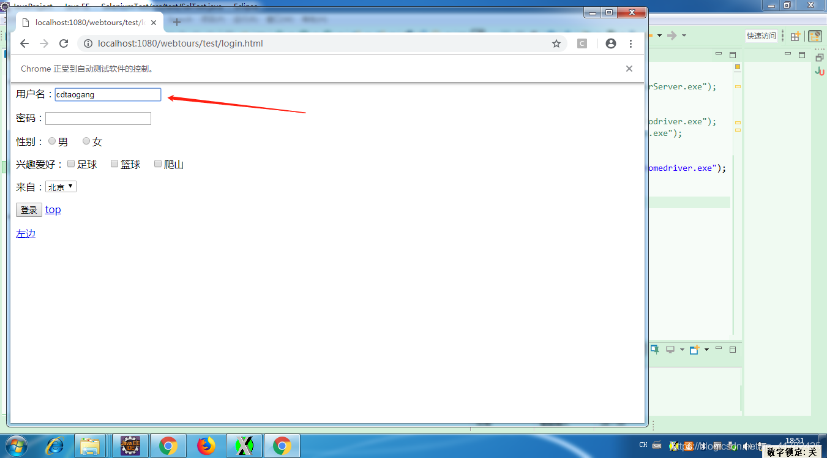
Task: View site information icon in address bar
Action: 88,43
